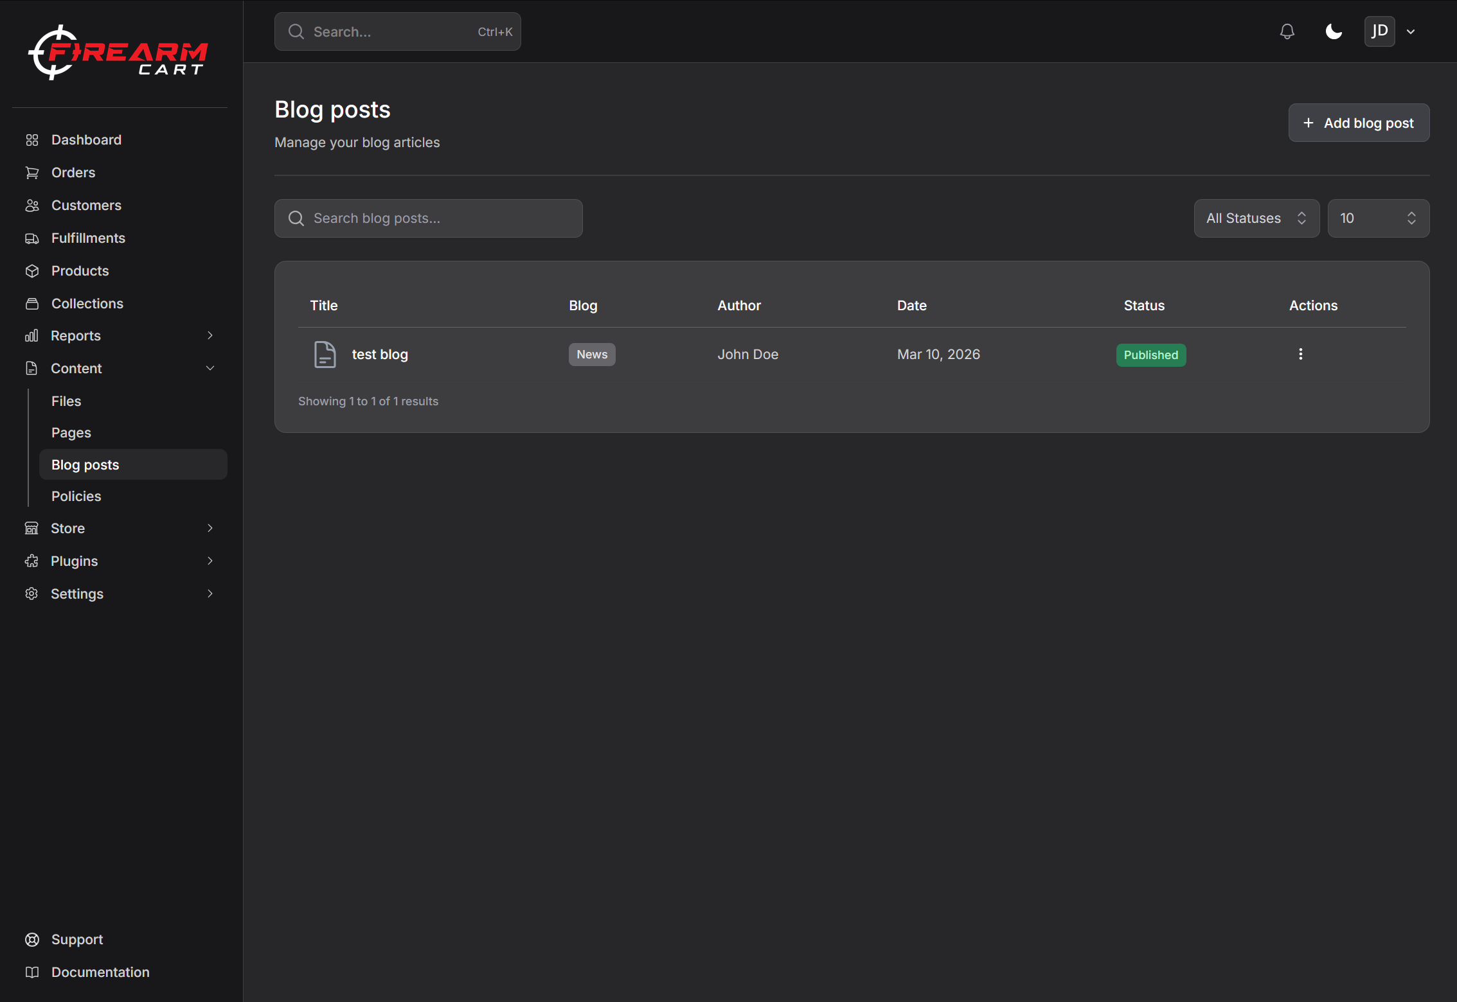Click the Store storefront icon
The height and width of the screenshot is (1002, 1457).
(x=31, y=529)
